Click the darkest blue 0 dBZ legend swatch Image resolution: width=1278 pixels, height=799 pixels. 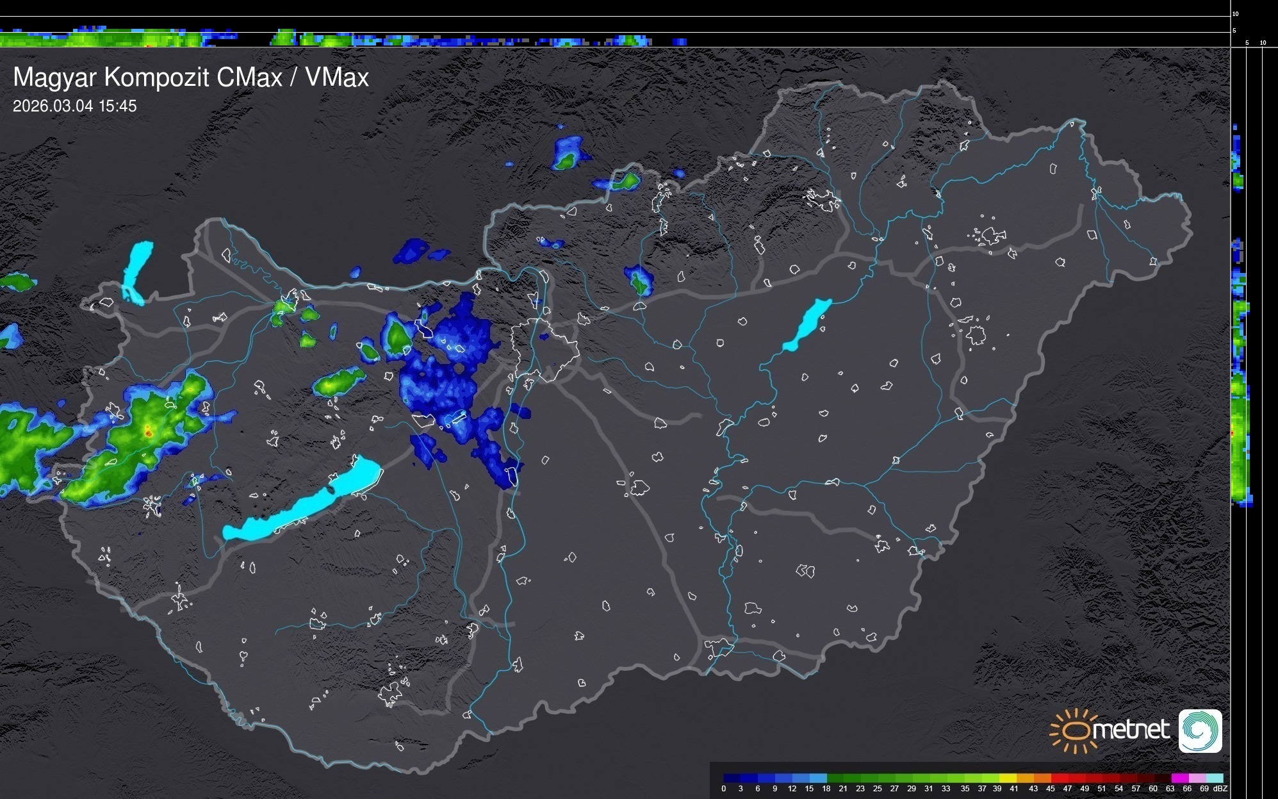coord(732,778)
